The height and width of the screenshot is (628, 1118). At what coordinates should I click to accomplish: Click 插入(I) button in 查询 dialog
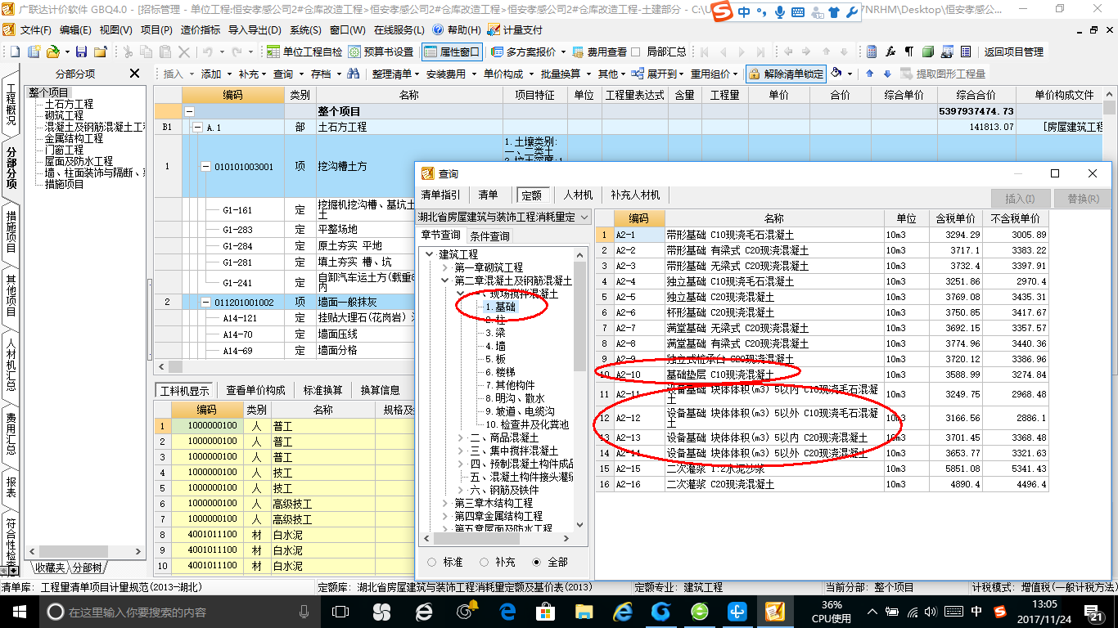tap(1020, 199)
